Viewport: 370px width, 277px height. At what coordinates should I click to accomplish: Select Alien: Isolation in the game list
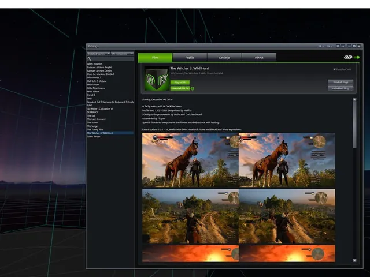pos(95,64)
